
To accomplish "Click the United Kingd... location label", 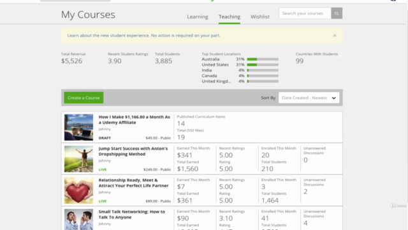I will click(216, 81).
